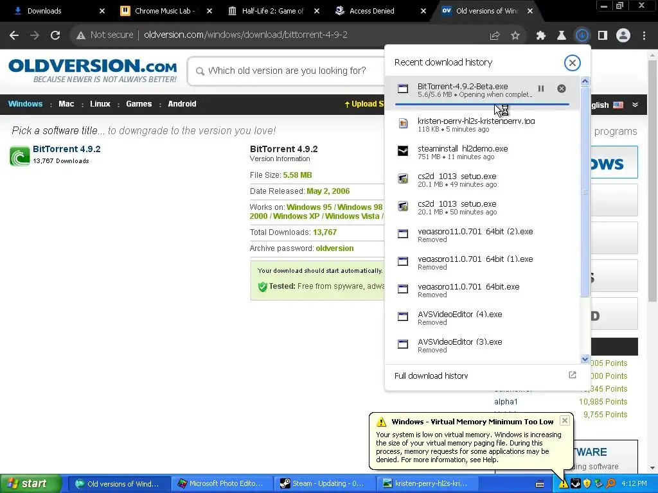Click the OLDVERSION.COM logo

pyautogui.click(x=93, y=71)
